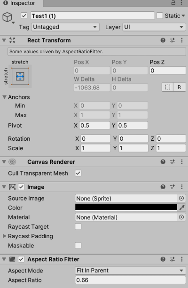Screen dimensions: 188x288
Task: Open the anchor presets stretch icon
Action: click(20, 76)
